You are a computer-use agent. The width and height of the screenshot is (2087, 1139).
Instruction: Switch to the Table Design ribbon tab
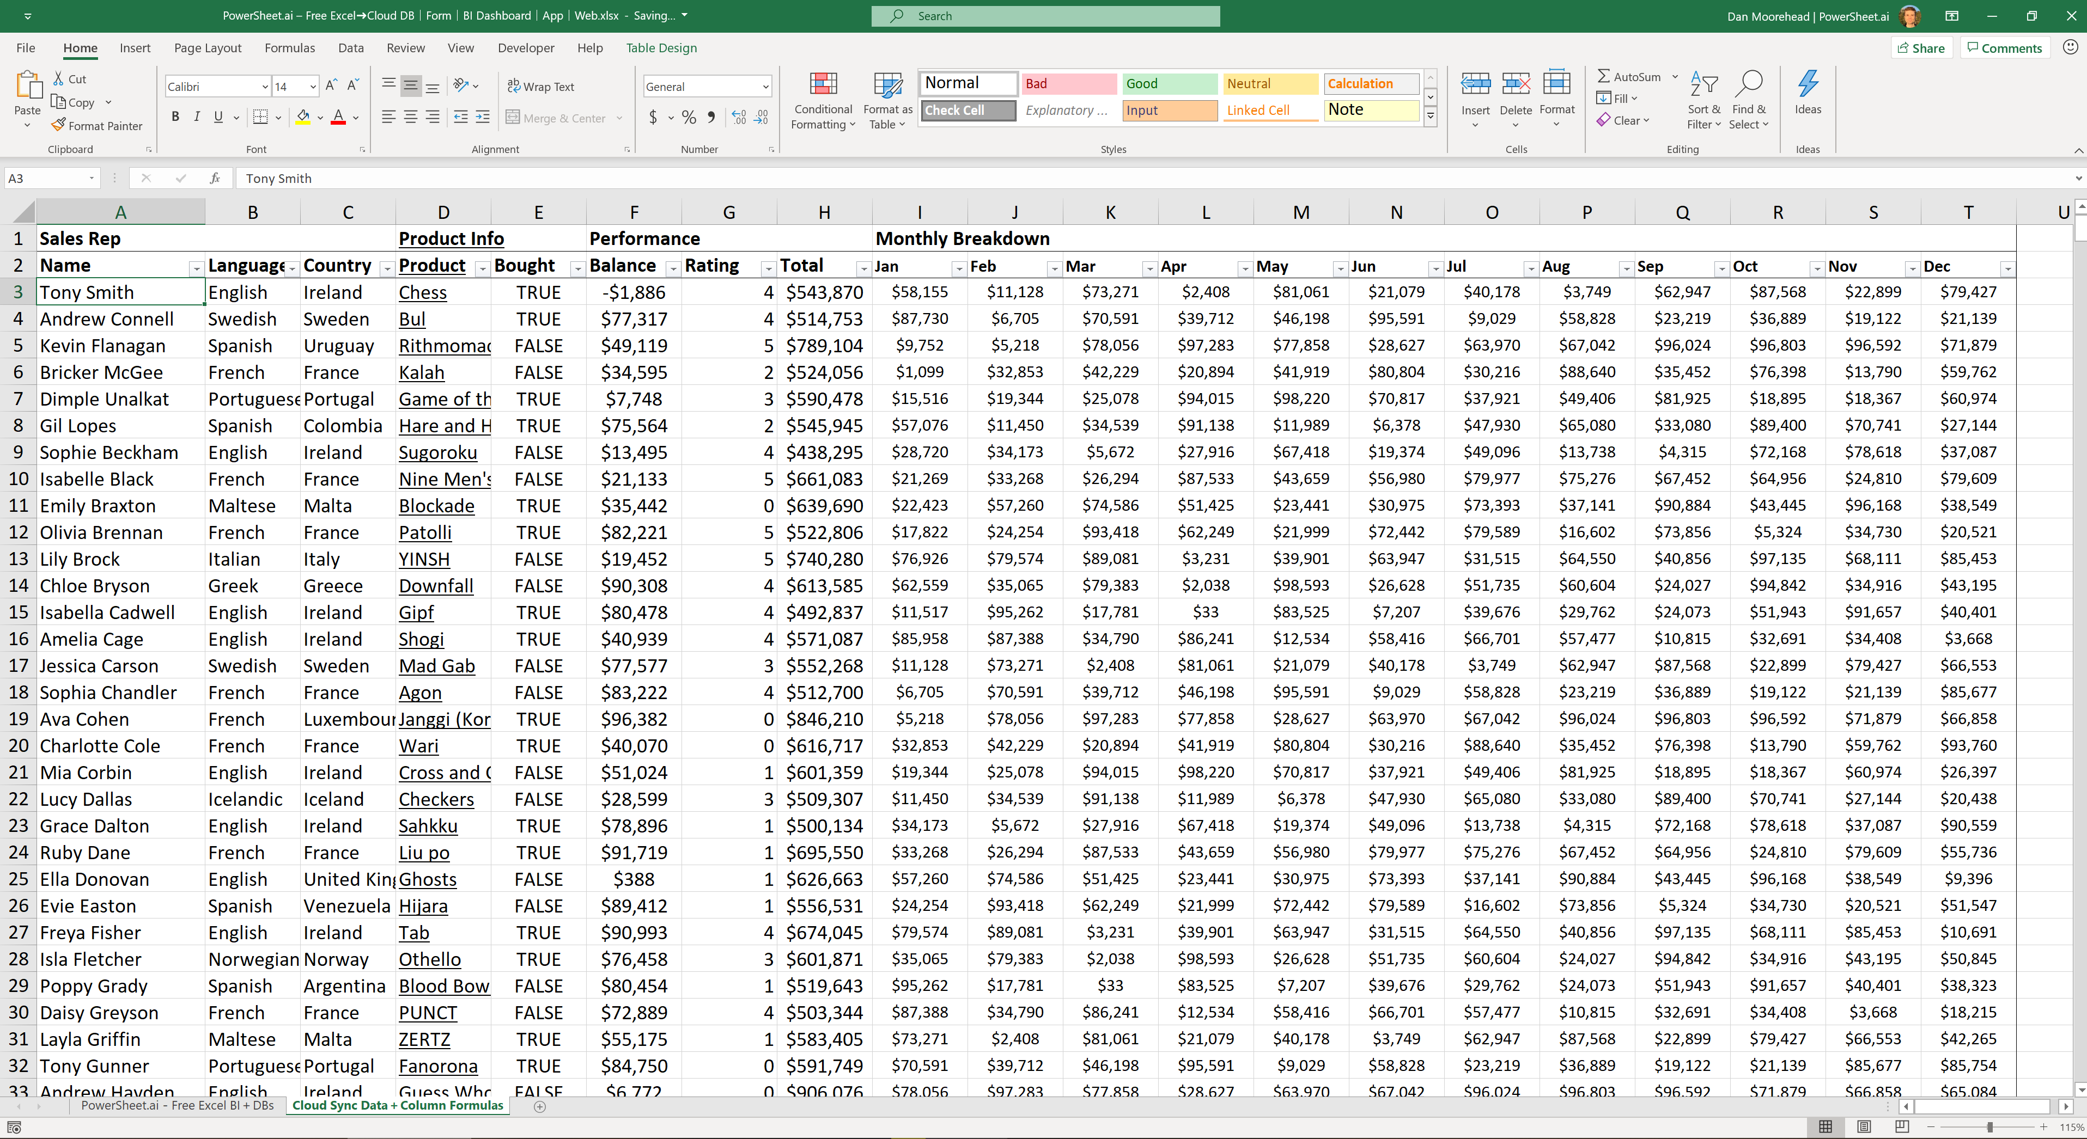pos(661,48)
